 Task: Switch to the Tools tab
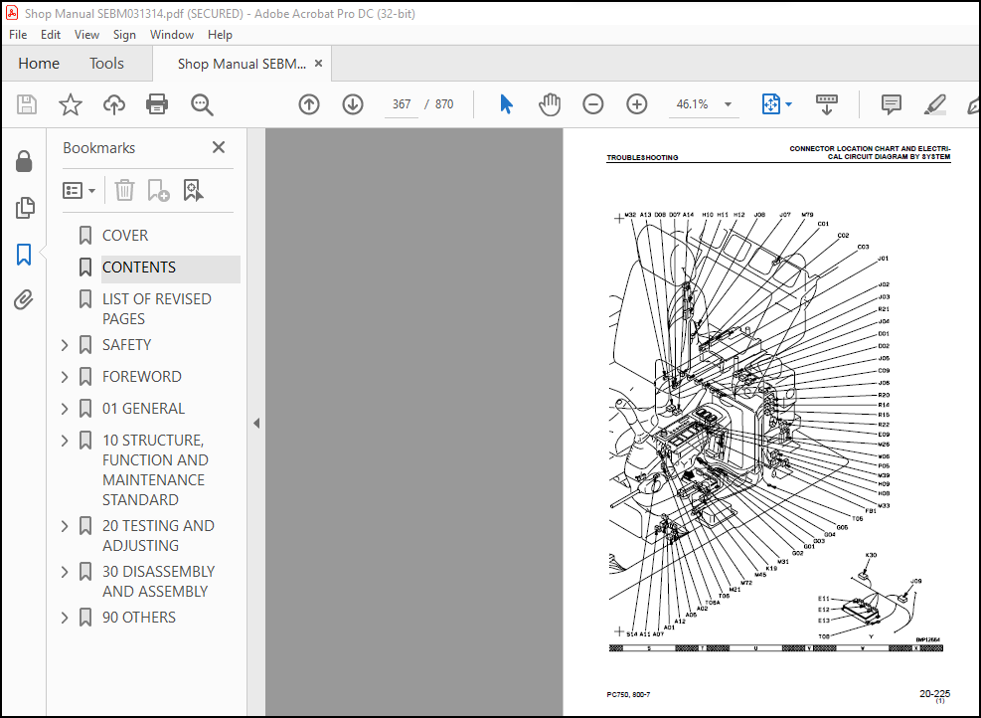click(106, 64)
